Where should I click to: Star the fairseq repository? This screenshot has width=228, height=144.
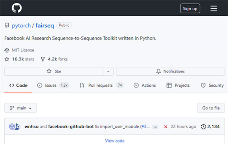pyautogui.click(x=54, y=71)
